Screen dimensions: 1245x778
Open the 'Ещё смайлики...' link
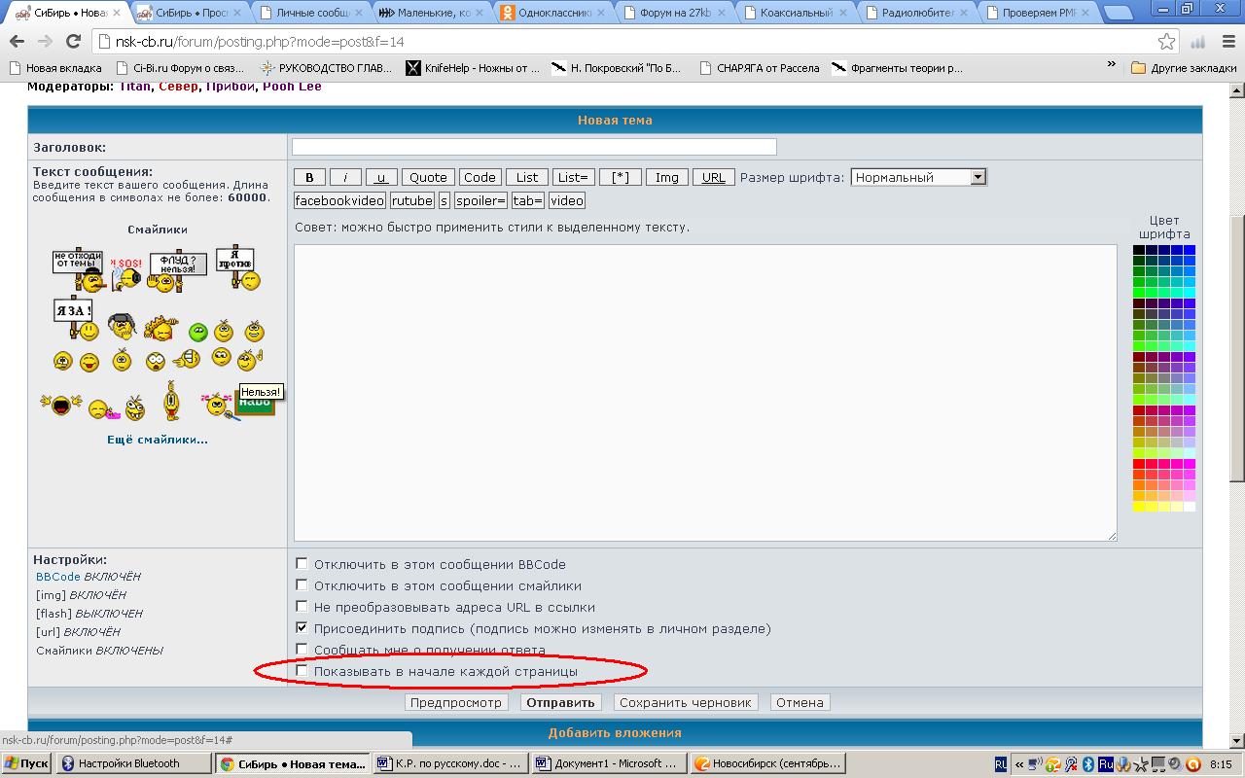click(x=157, y=440)
